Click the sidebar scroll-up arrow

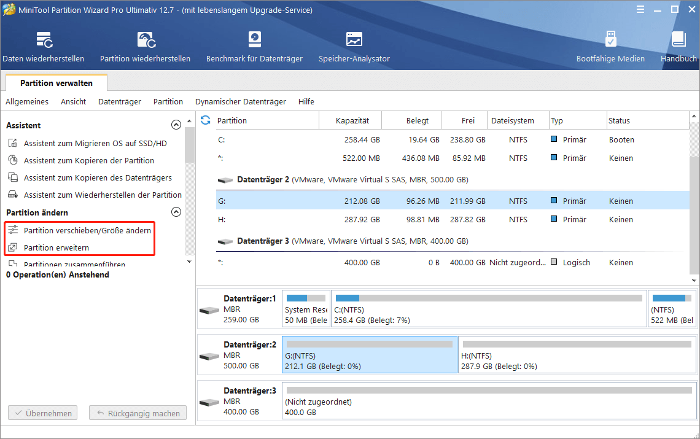[189, 121]
